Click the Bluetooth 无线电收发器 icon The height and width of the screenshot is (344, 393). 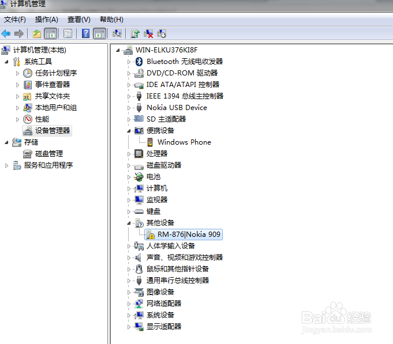click(139, 62)
